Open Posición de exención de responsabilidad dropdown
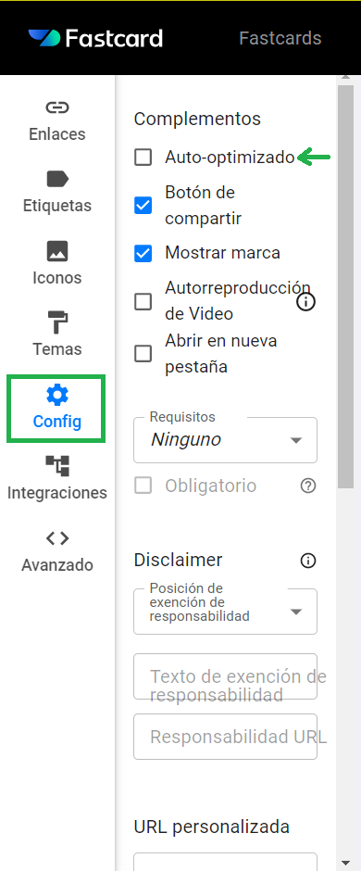Viewport: 361px width, 871px height. point(225,611)
